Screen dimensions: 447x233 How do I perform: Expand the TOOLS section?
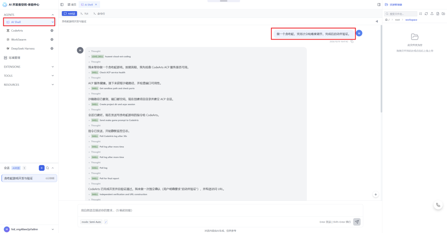(x=53, y=75)
